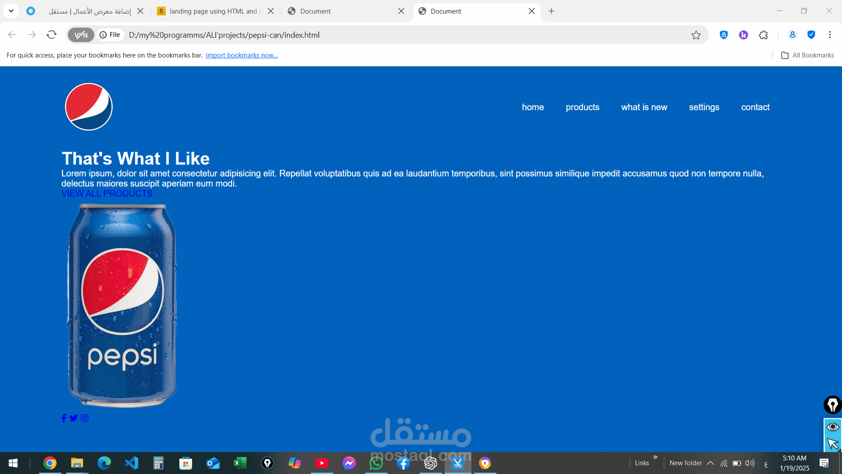Open the Extensions puzzle icon

764,35
